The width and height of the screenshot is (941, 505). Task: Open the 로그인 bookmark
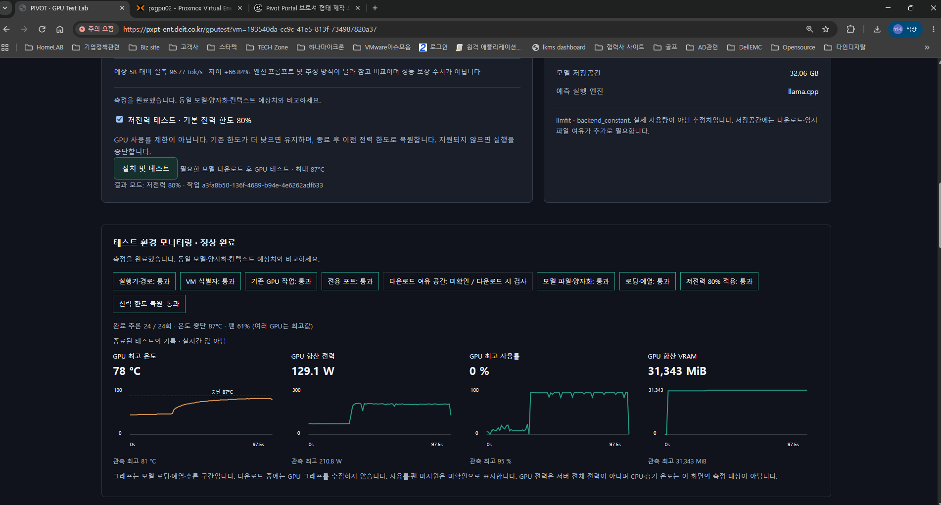(433, 47)
